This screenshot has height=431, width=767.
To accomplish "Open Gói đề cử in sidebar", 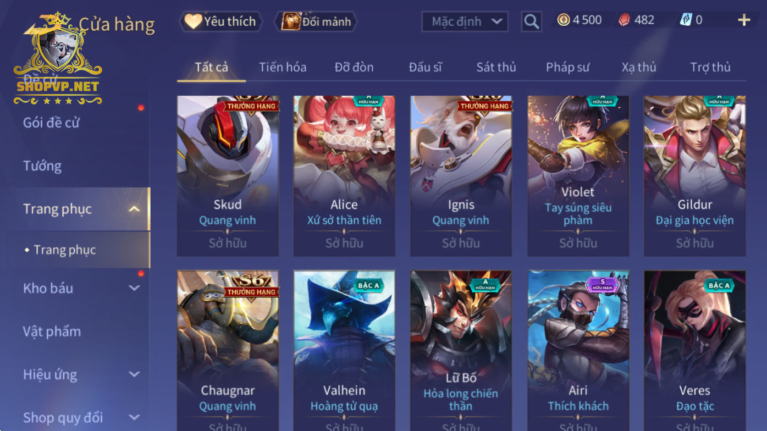I will (51, 123).
